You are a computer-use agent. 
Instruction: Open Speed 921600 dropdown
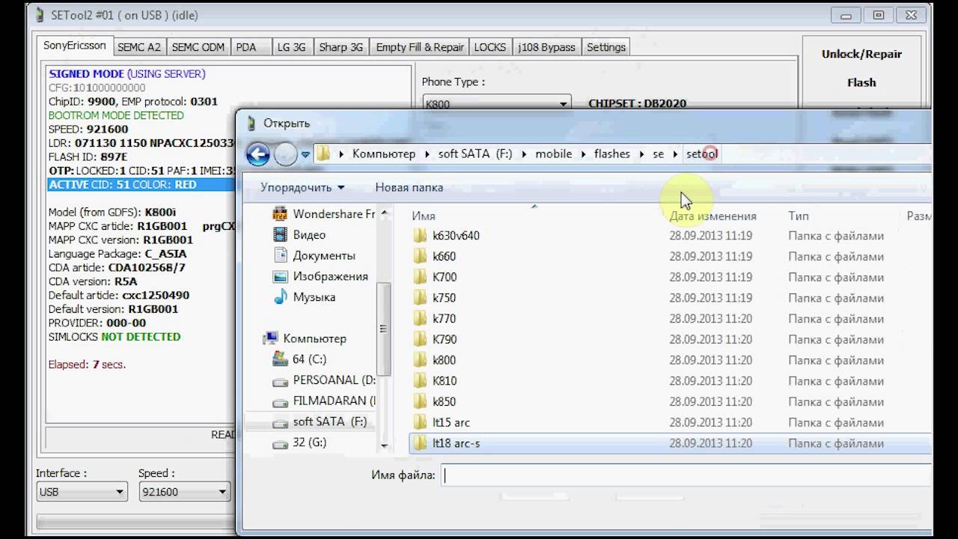pyautogui.click(x=184, y=492)
